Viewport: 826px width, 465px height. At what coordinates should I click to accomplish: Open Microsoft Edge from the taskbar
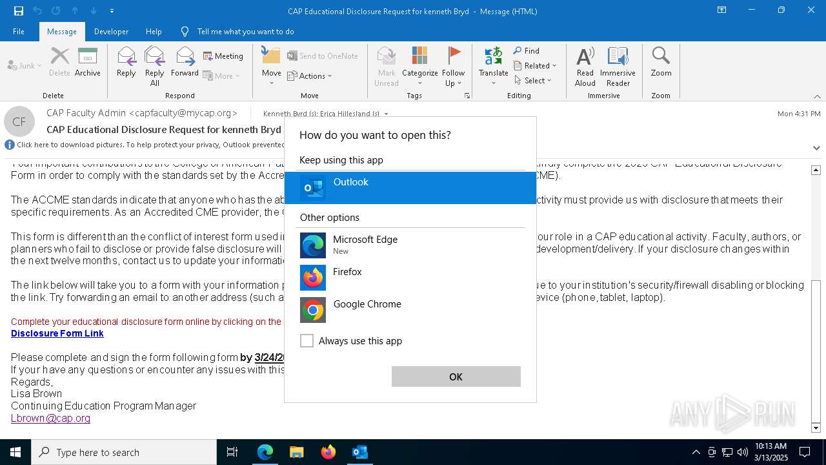265,452
